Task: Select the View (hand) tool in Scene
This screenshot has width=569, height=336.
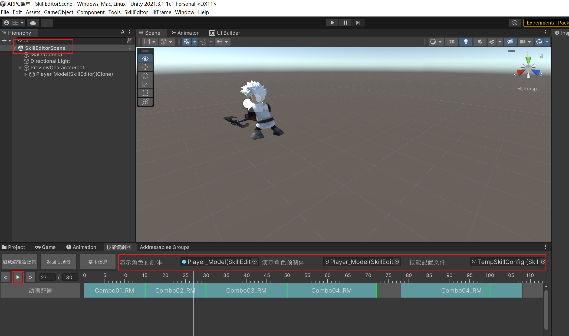Action: pos(145,59)
